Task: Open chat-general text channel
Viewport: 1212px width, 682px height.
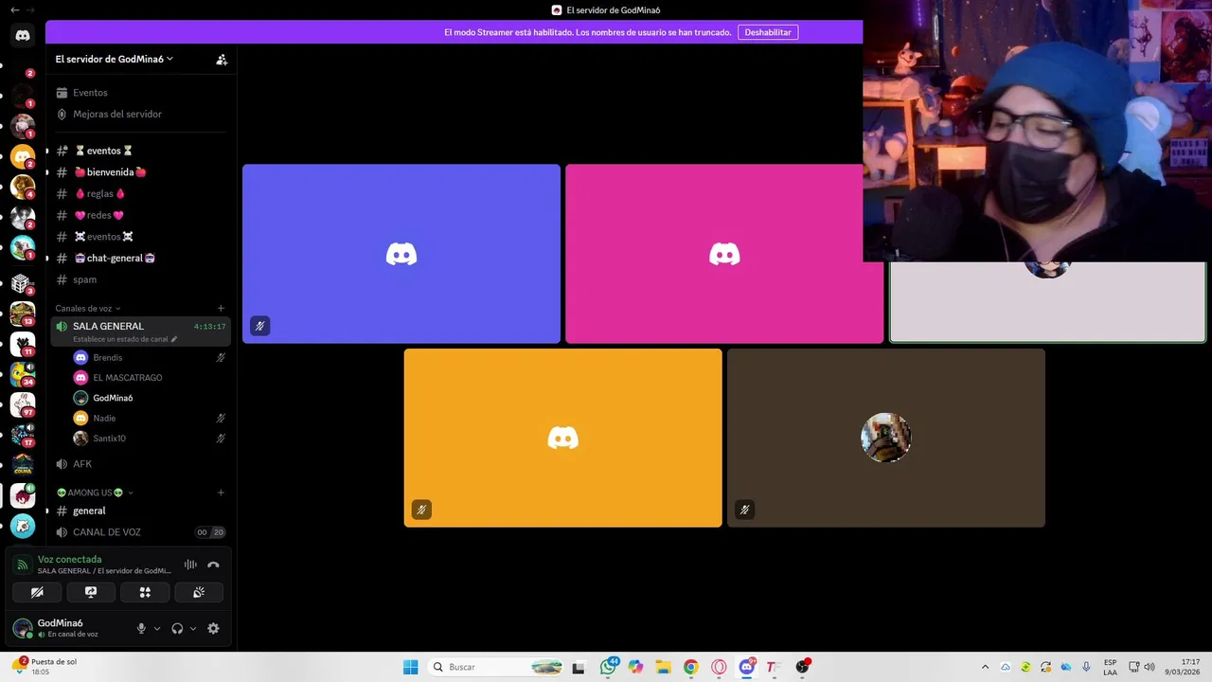Action: click(x=115, y=258)
